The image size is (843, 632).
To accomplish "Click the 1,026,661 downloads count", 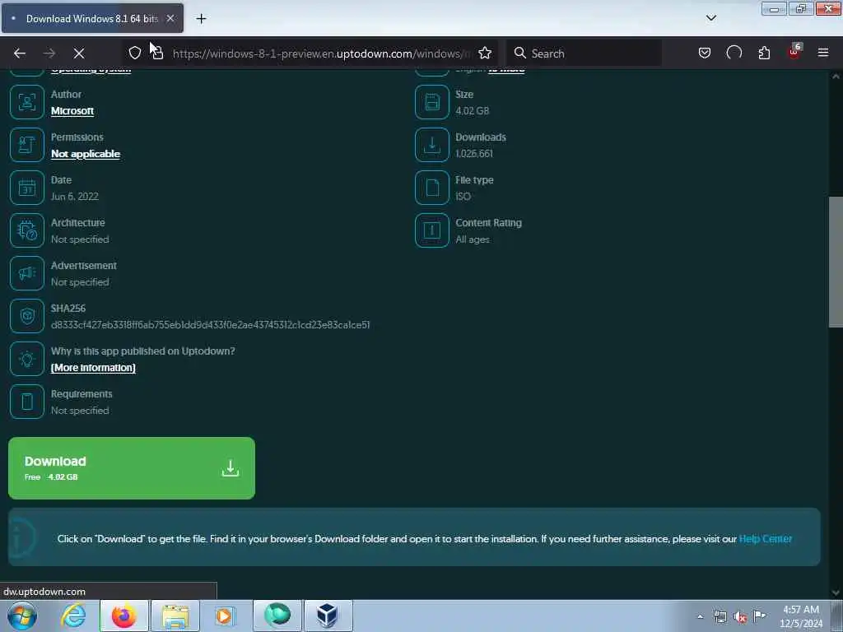I will coord(473,154).
